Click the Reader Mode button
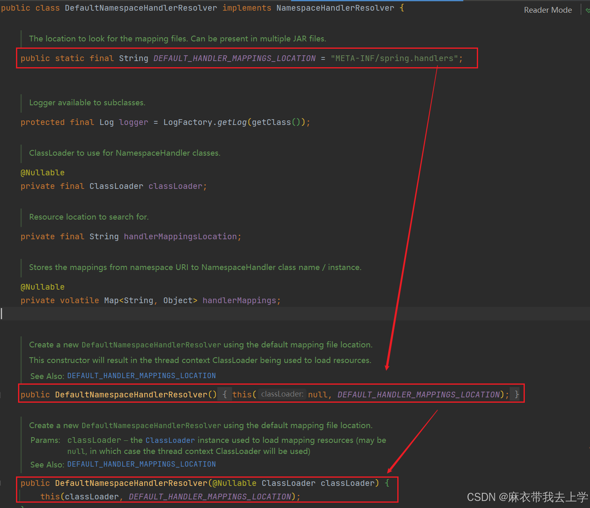 tap(548, 10)
